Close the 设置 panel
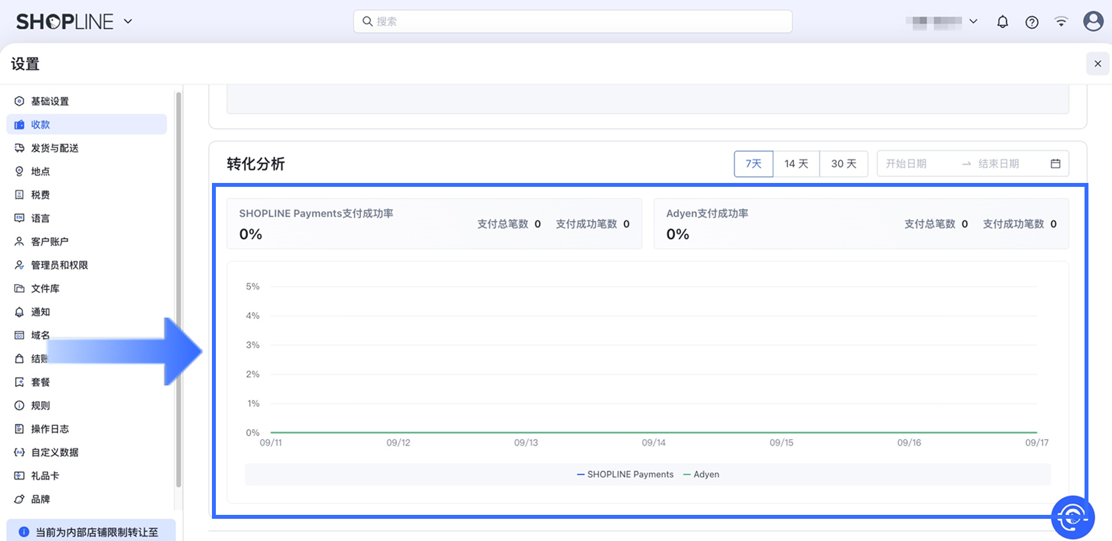The height and width of the screenshot is (541, 1112). pyautogui.click(x=1098, y=63)
